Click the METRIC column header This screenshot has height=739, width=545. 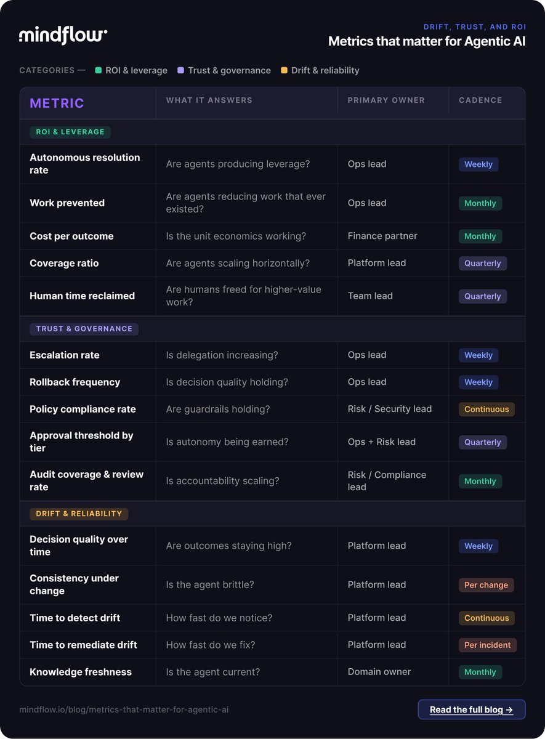(x=57, y=103)
